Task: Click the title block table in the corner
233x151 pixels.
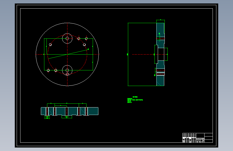Action: pyautogui.click(x=198, y=138)
